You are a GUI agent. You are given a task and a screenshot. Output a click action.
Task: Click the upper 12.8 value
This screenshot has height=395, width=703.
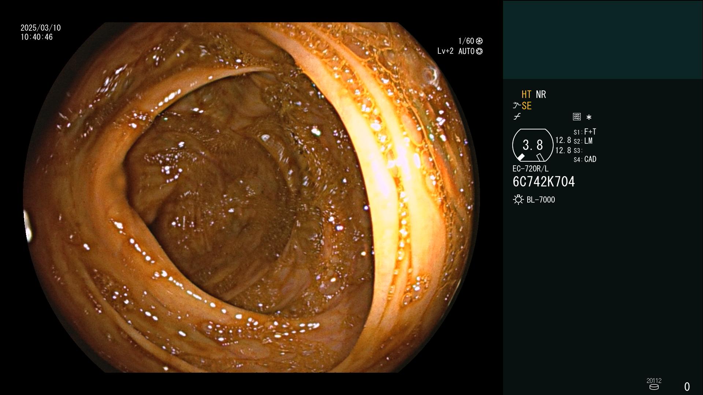click(563, 140)
